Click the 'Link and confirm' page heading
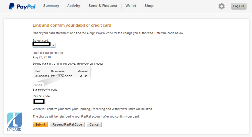 [x=72, y=25]
